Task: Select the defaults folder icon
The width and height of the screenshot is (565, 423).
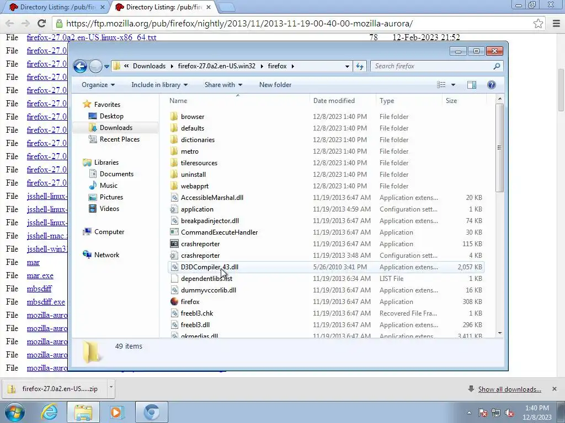Action: coord(174,128)
